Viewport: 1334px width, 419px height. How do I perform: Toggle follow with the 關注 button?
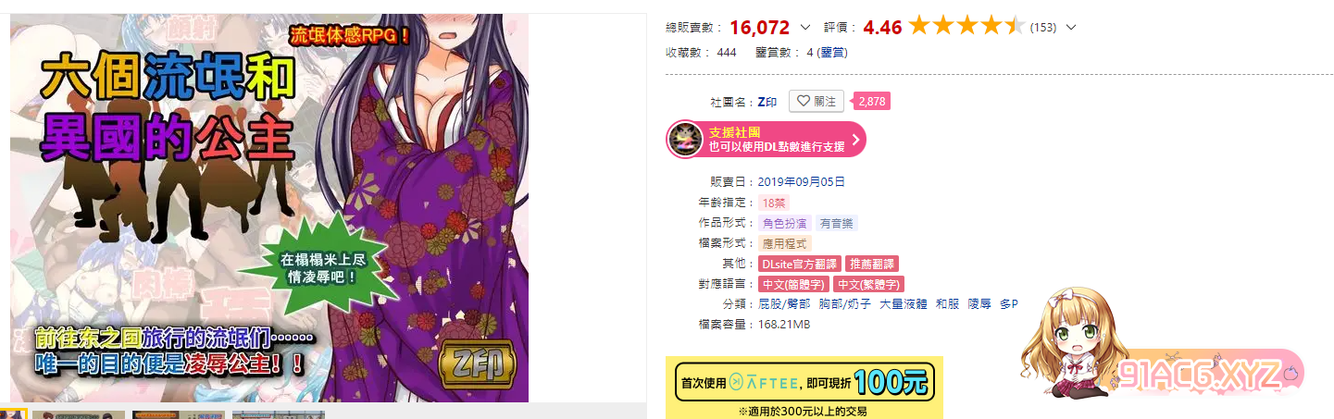coord(816,101)
